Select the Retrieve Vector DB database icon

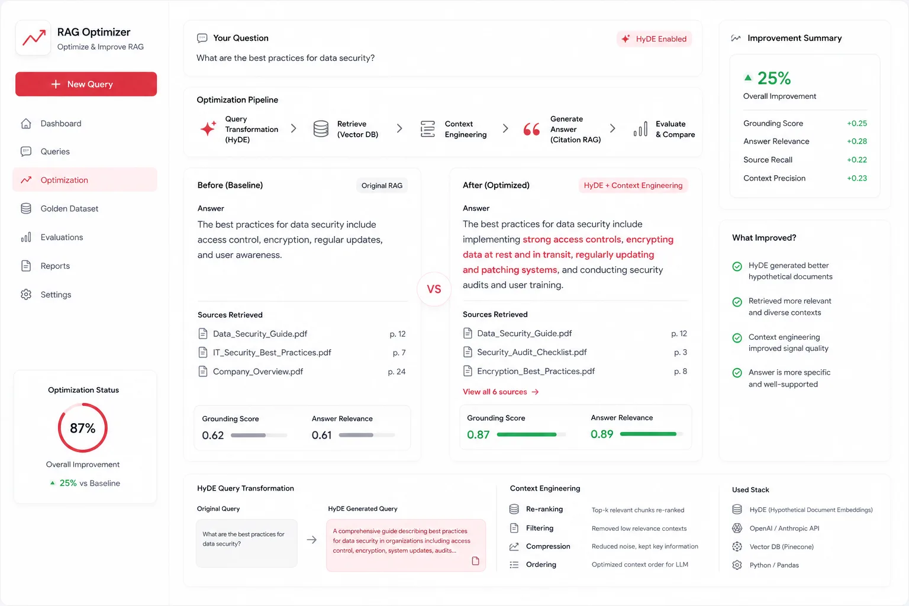321,128
